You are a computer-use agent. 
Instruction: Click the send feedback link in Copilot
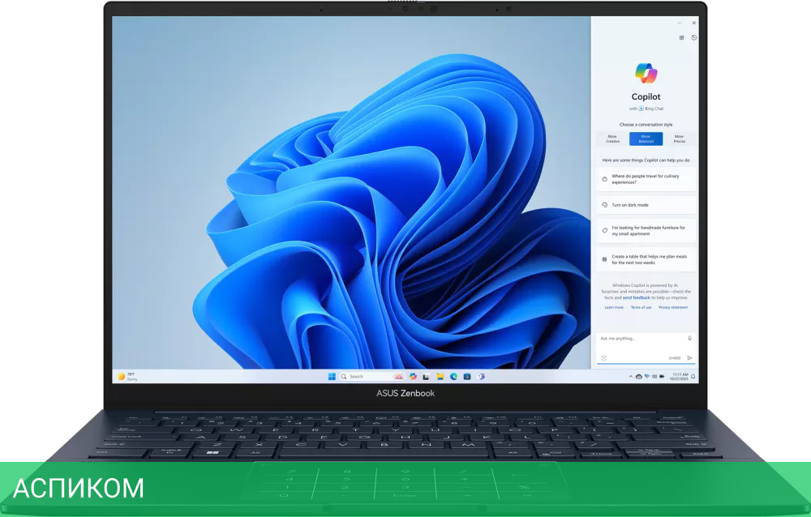pos(637,297)
